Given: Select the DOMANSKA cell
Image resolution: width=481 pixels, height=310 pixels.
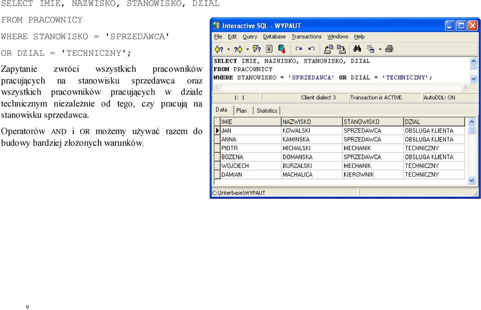Looking at the screenshot, I should click(x=311, y=157).
